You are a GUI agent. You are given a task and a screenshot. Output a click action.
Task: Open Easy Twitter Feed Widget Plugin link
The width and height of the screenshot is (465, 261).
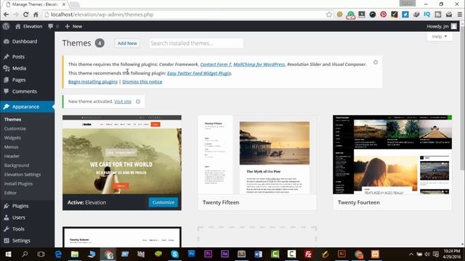coord(199,73)
